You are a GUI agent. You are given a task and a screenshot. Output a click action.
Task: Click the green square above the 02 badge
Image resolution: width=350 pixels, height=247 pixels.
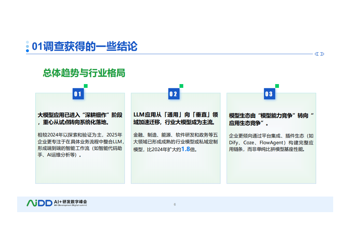tap(181, 86)
